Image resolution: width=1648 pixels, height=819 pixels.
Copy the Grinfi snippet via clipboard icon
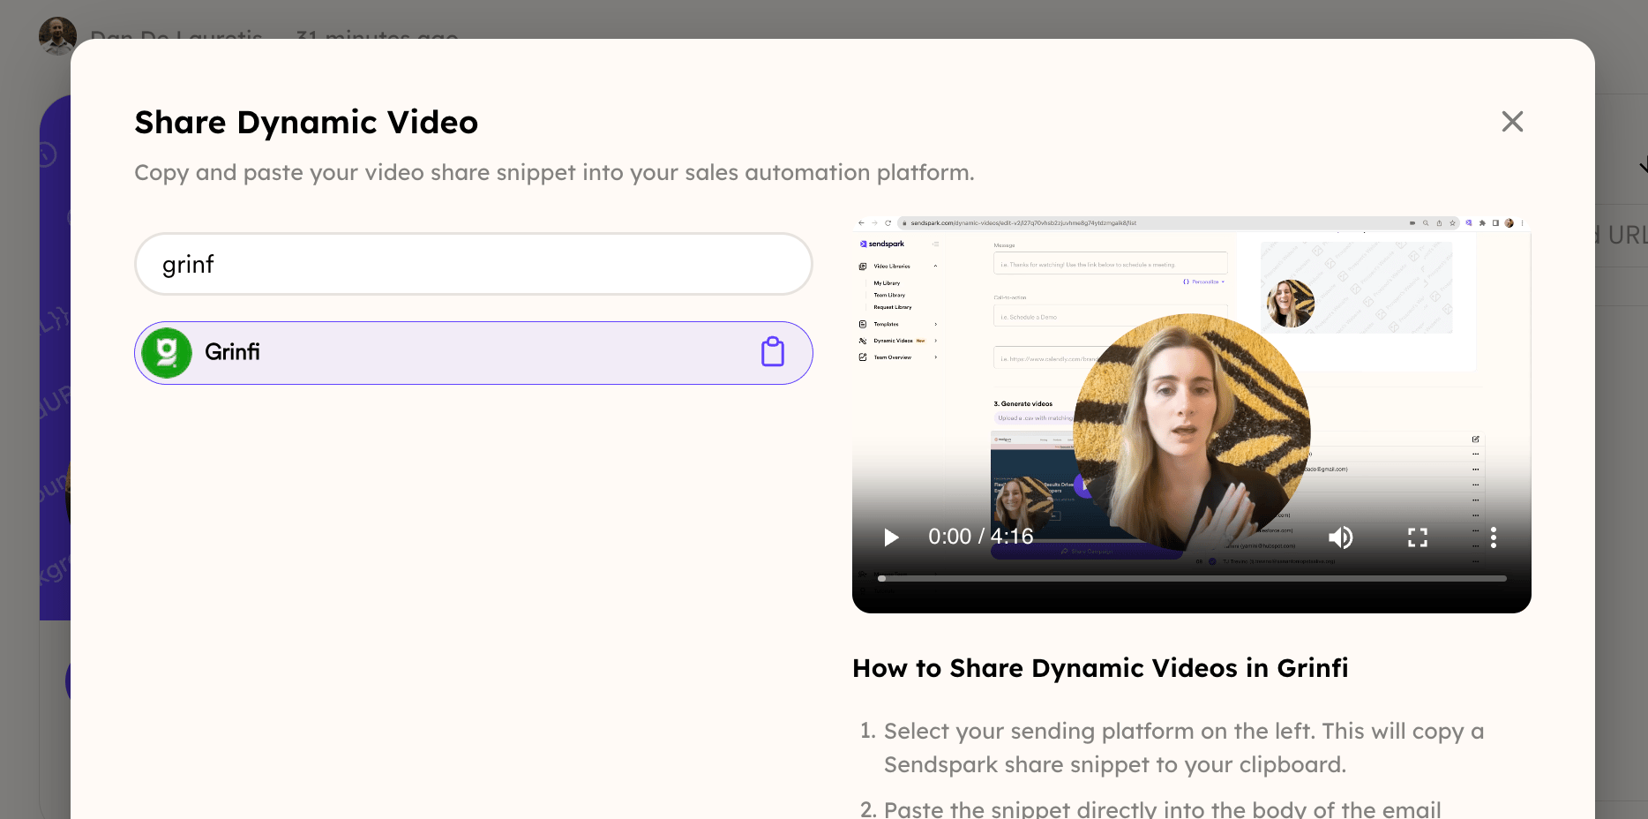click(x=773, y=352)
